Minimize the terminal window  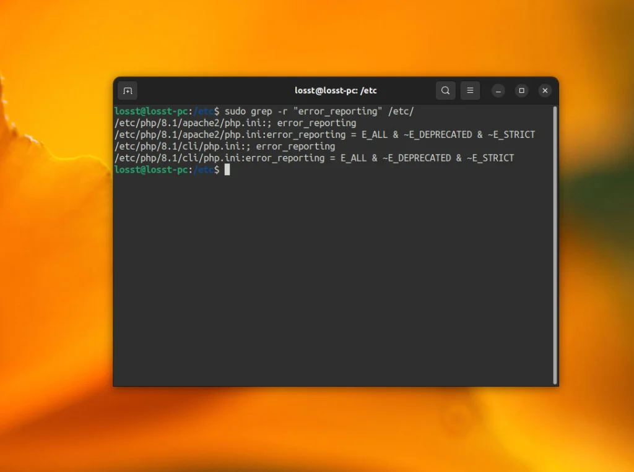[x=498, y=91]
